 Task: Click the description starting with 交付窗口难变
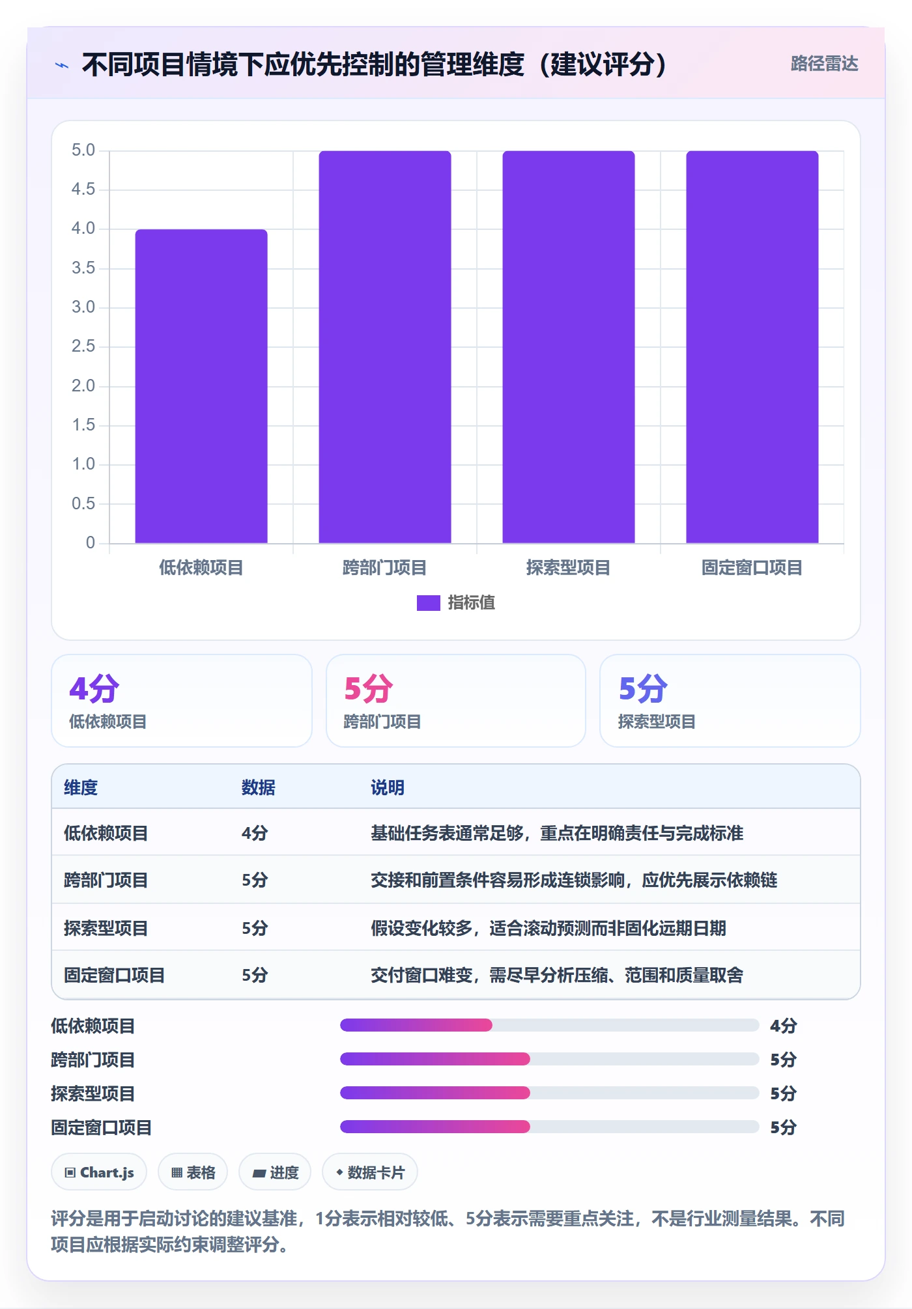[x=557, y=975]
